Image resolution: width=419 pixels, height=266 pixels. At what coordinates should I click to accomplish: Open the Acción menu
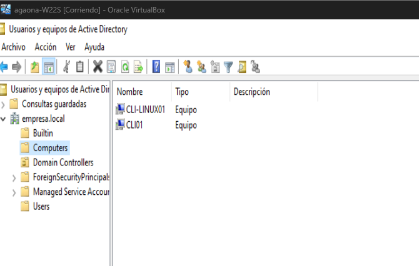click(46, 47)
